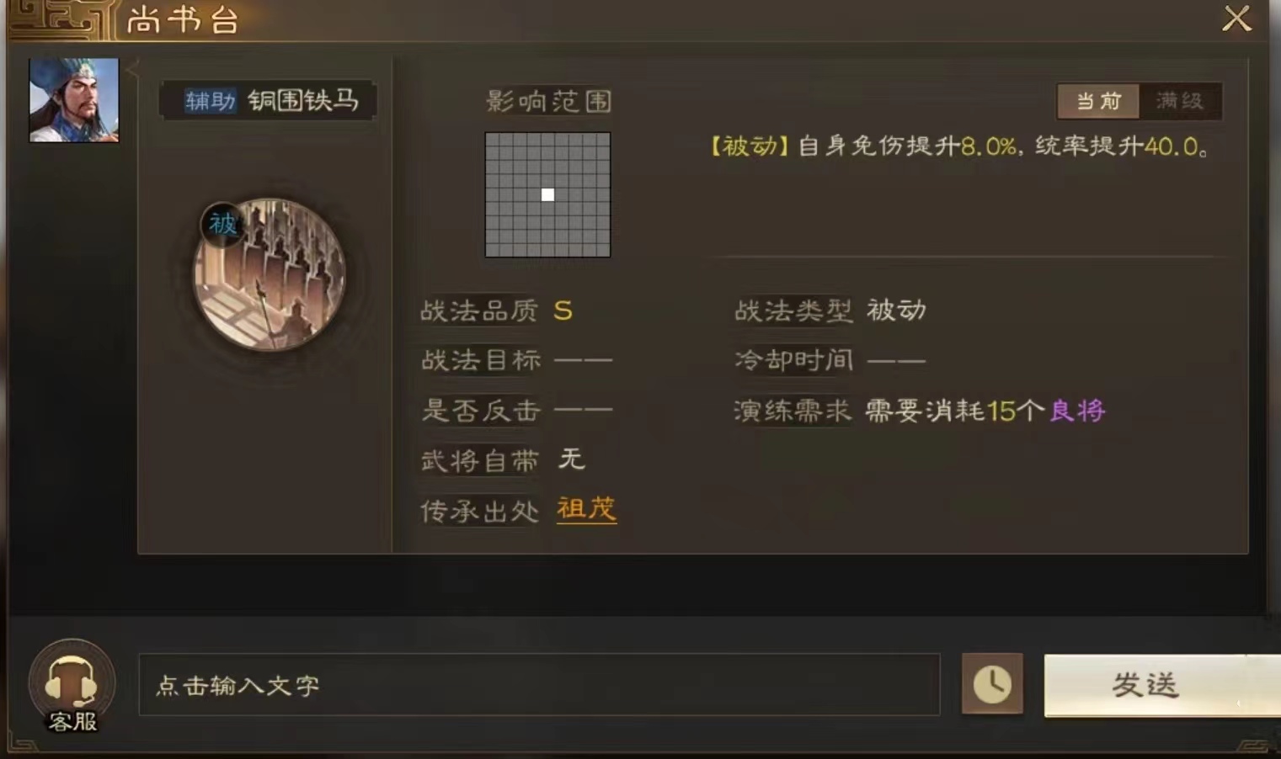
Task: Open message history clock icon
Action: pyautogui.click(x=992, y=683)
